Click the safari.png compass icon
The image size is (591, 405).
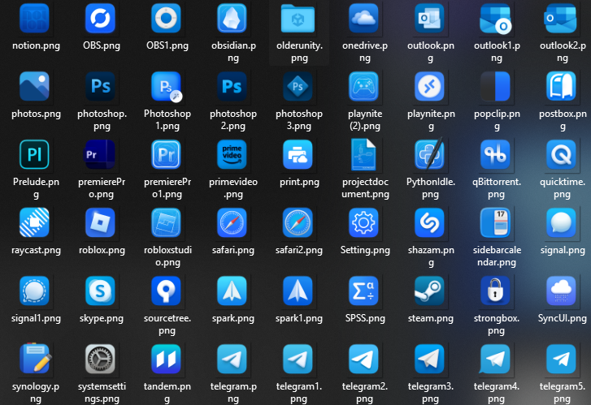click(x=232, y=222)
